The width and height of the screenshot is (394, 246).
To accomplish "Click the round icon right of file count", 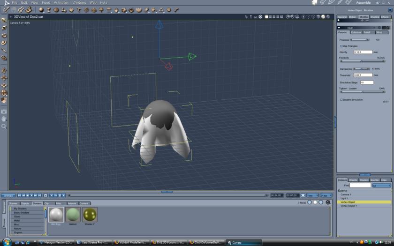I will 328,202.
